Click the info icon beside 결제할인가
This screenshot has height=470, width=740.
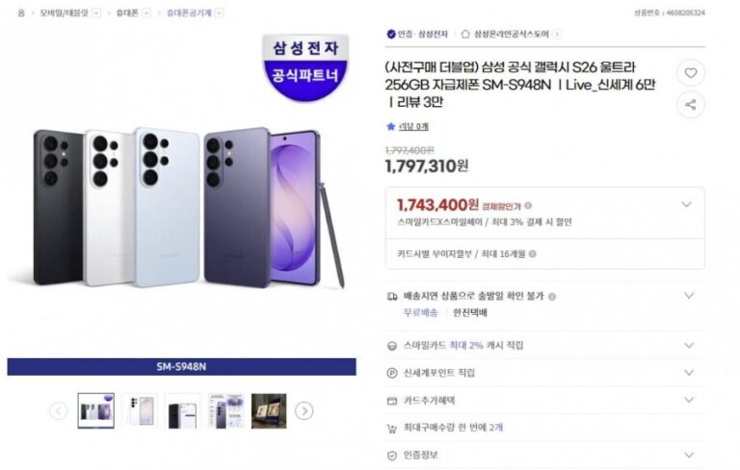pos(528,205)
